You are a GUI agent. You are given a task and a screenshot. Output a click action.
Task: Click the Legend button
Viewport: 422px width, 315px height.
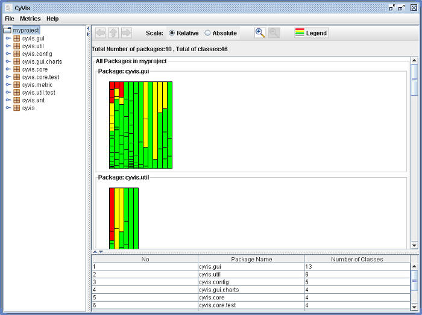[x=311, y=33]
